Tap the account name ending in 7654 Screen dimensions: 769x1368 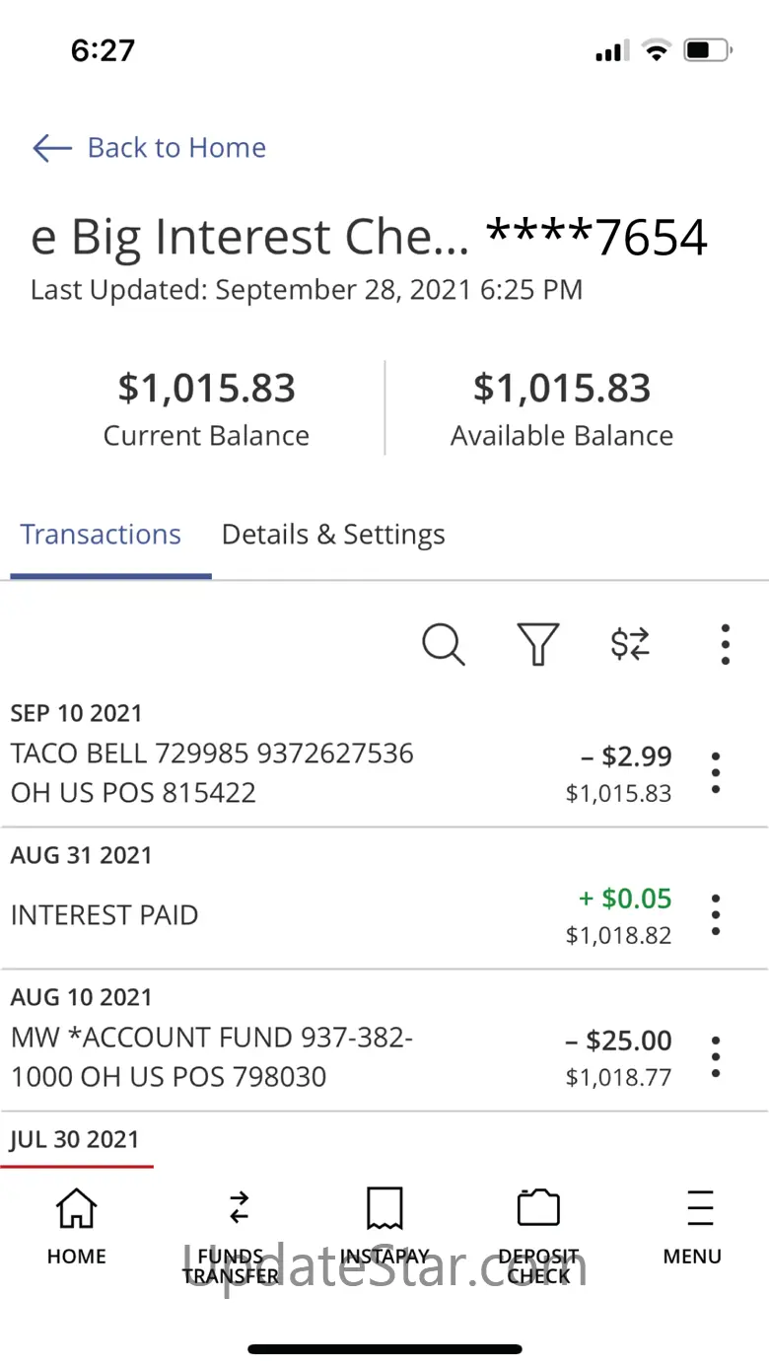(x=369, y=238)
